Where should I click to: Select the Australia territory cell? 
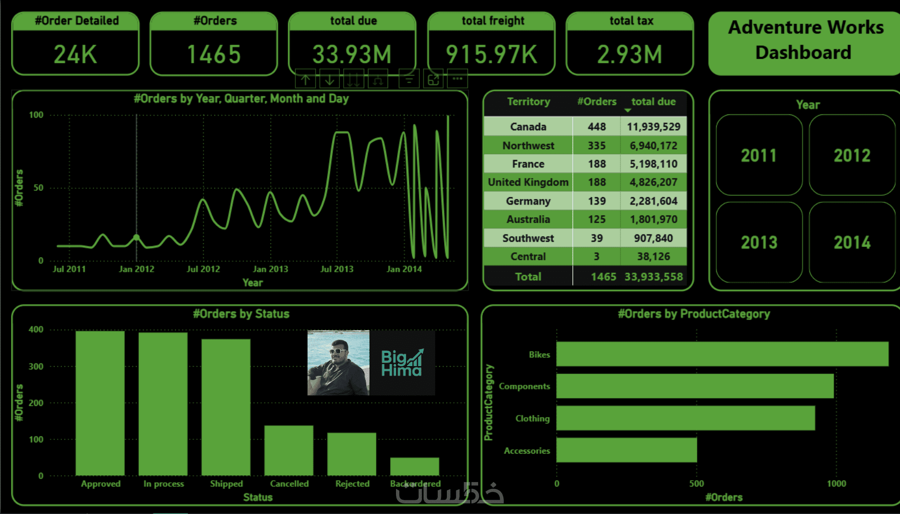528,219
